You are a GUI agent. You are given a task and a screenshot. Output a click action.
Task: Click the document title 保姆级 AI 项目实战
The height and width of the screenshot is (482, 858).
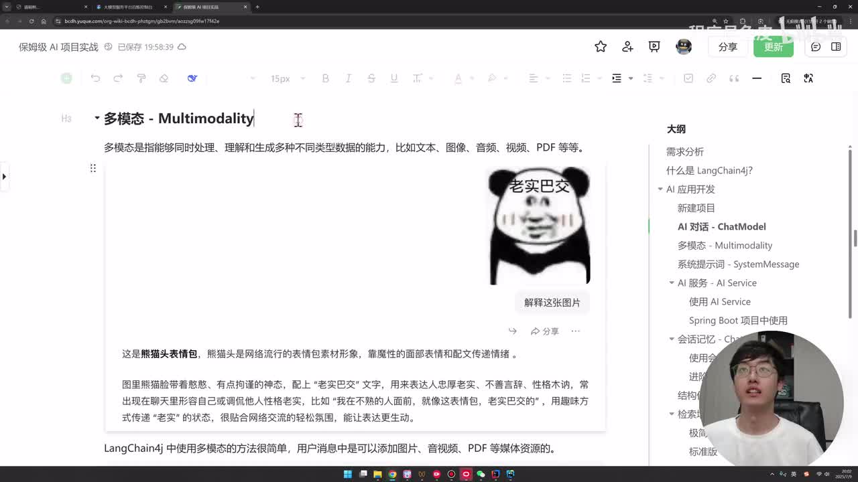(x=58, y=47)
